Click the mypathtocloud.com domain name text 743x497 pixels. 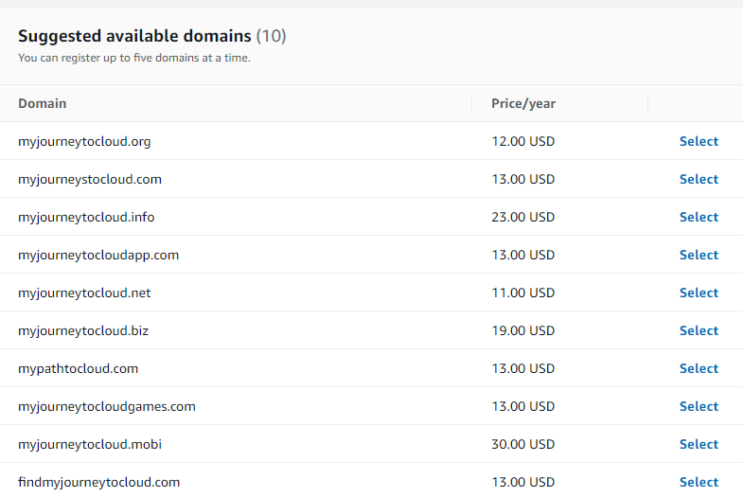79,368
